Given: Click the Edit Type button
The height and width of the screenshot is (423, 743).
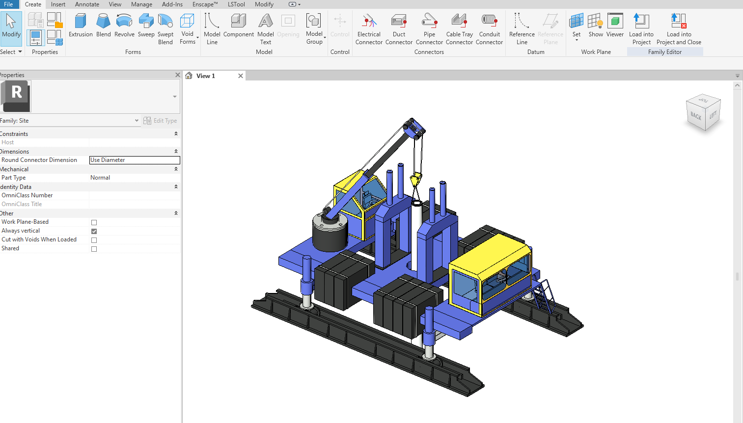Looking at the screenshot, I should (x=160, y=121).
